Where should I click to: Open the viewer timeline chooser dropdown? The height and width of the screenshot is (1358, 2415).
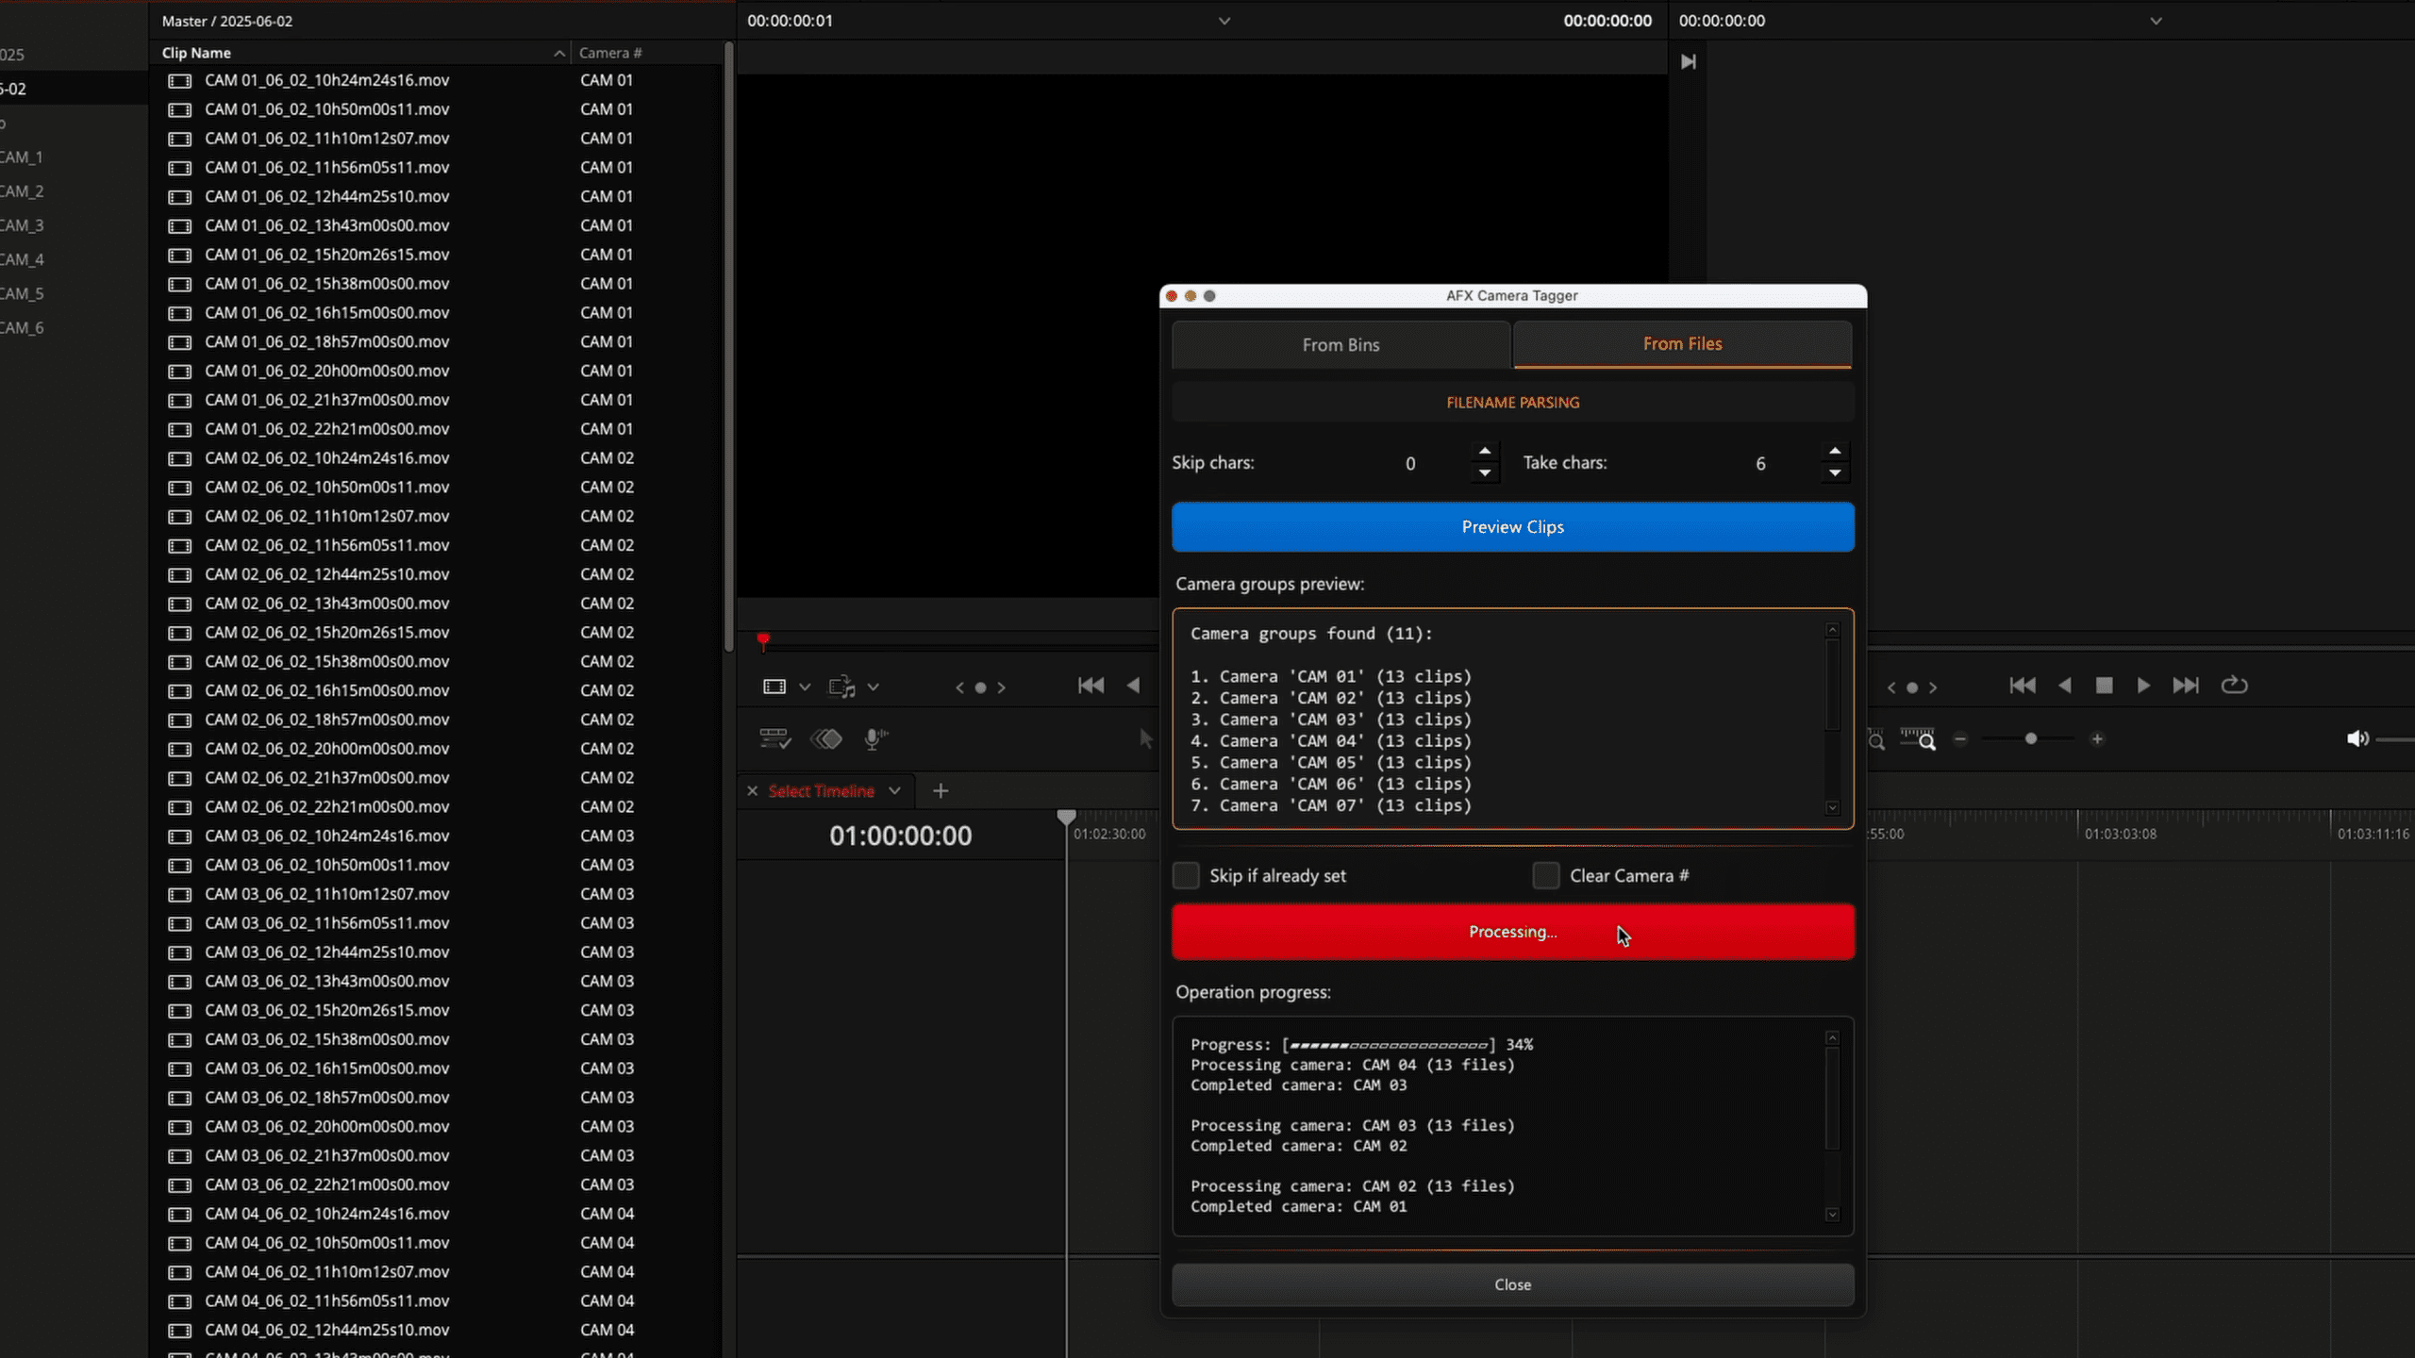tap(1224, 20)
